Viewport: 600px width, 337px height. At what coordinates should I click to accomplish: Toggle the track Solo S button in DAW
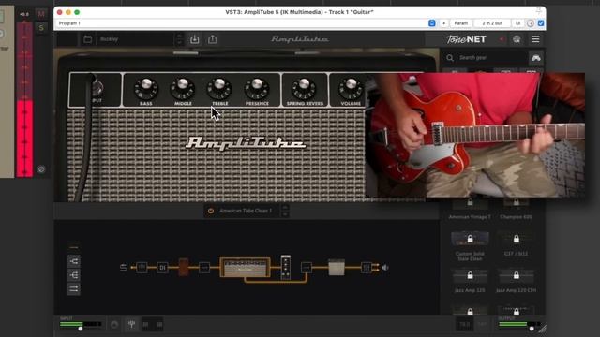[41, 27]
